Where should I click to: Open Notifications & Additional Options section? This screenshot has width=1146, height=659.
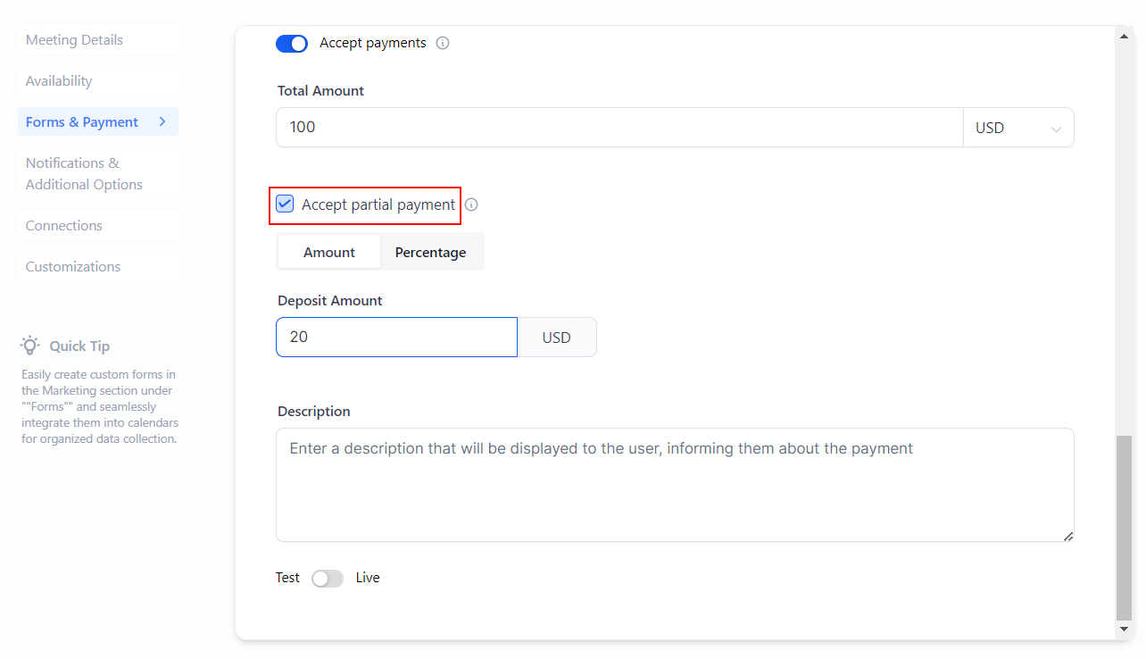(84, 173)
